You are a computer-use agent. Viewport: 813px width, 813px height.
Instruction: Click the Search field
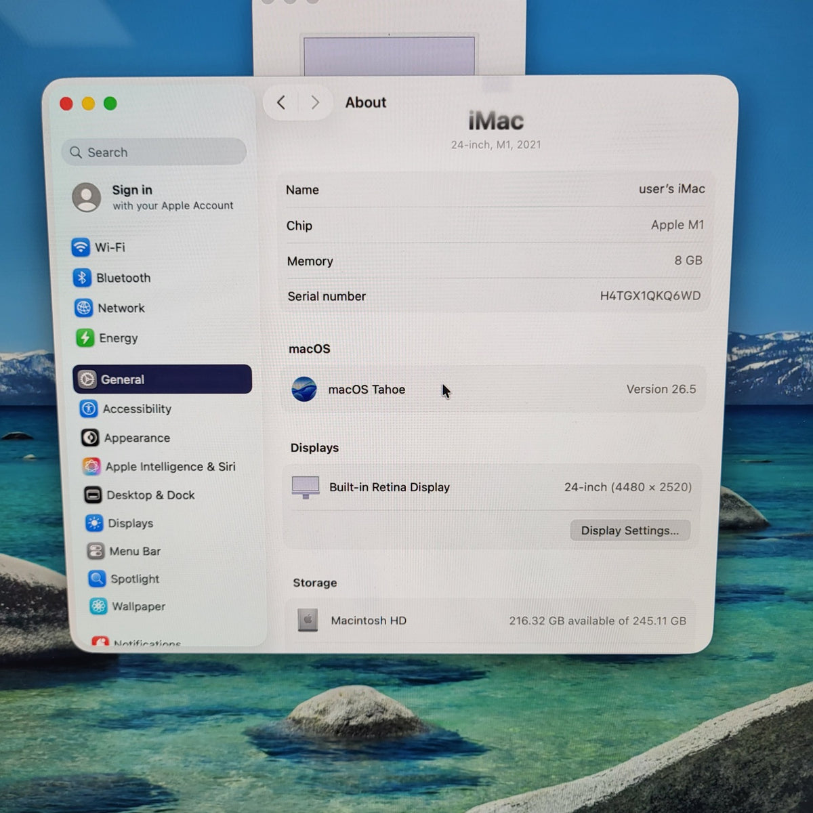(x=154, y=152)
